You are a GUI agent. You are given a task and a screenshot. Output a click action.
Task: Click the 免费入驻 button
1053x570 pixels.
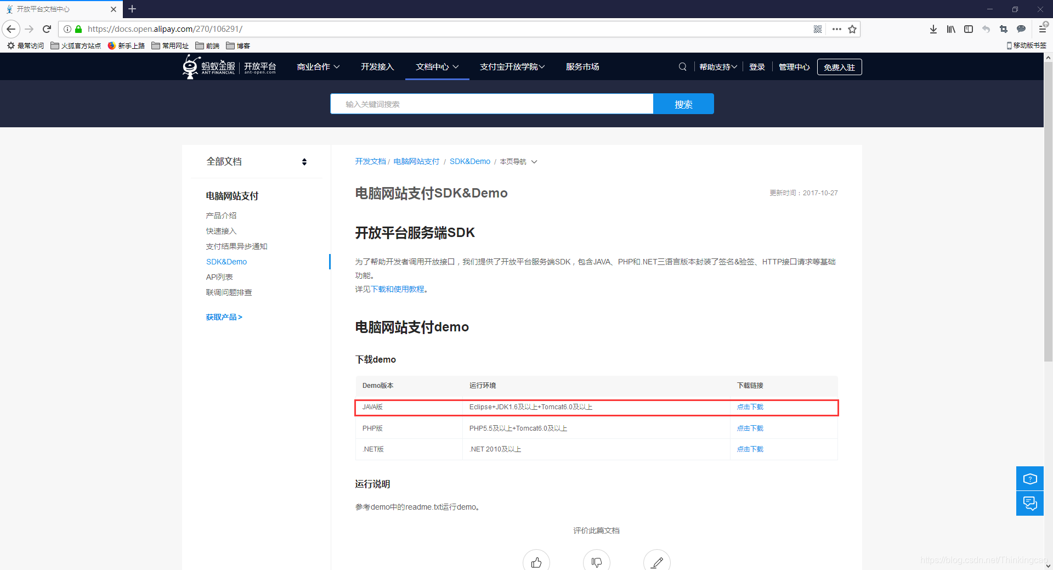839,67
